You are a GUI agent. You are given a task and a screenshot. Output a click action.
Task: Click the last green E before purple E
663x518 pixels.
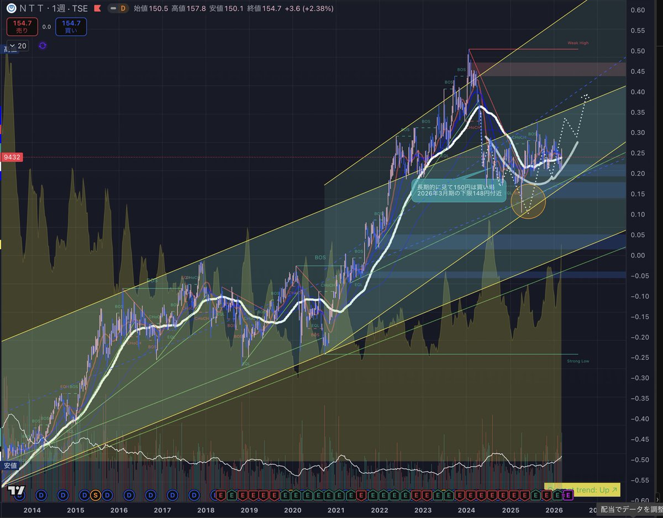click(558, 494)
